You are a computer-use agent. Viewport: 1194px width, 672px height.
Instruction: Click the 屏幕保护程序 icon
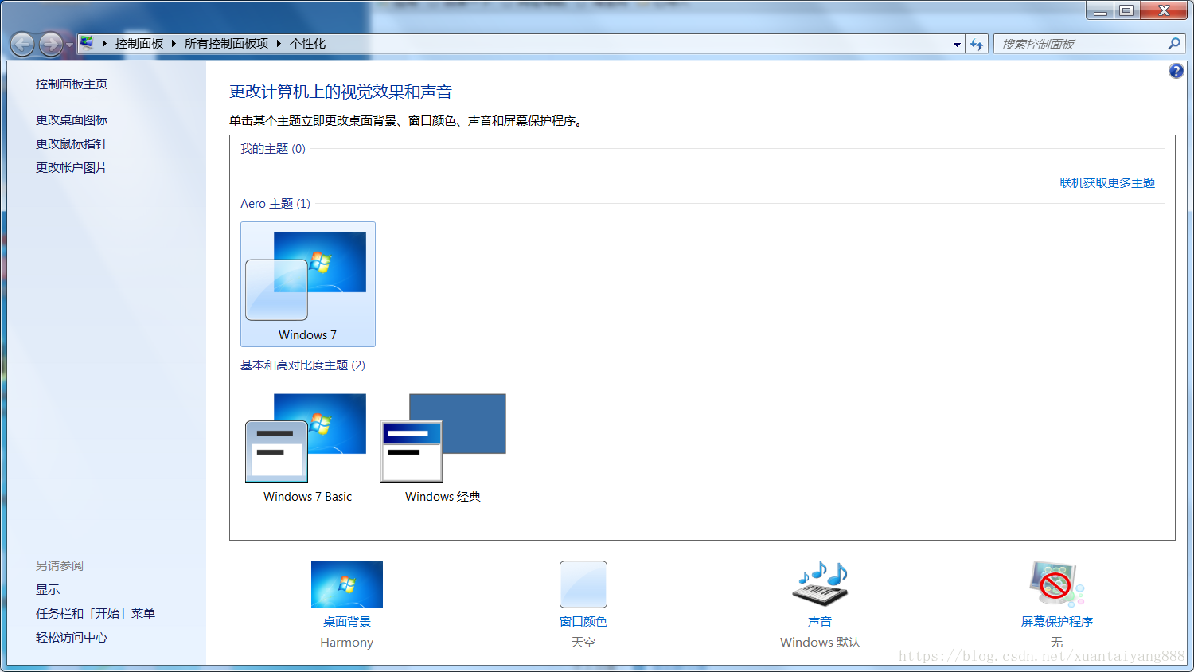pyautogui.click(x=1057, y=584)
